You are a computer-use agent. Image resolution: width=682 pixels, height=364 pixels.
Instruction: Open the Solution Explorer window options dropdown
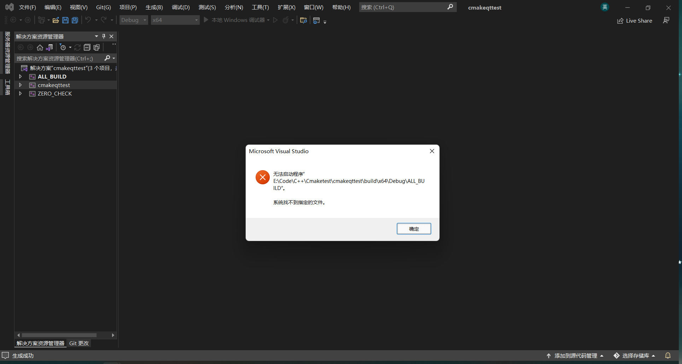tap(97, 36)
